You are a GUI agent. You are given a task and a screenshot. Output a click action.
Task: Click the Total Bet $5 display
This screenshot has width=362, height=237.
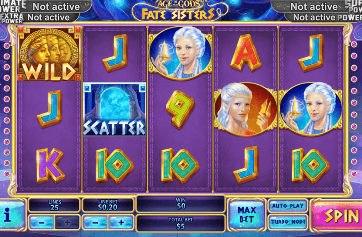180,223
